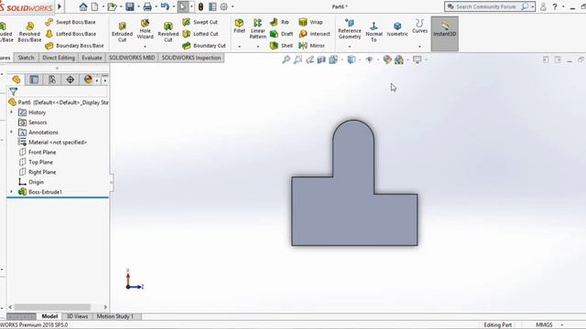Expand the Linear Pattern dropdown arrow
586x329 pixels.
[258, 47]
